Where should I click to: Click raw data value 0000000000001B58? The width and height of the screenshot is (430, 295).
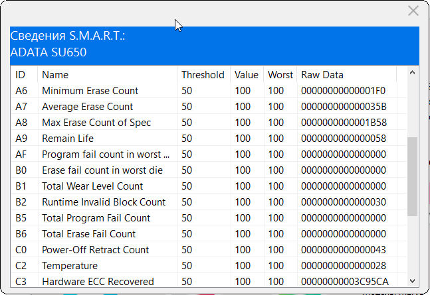pos(344,123)
